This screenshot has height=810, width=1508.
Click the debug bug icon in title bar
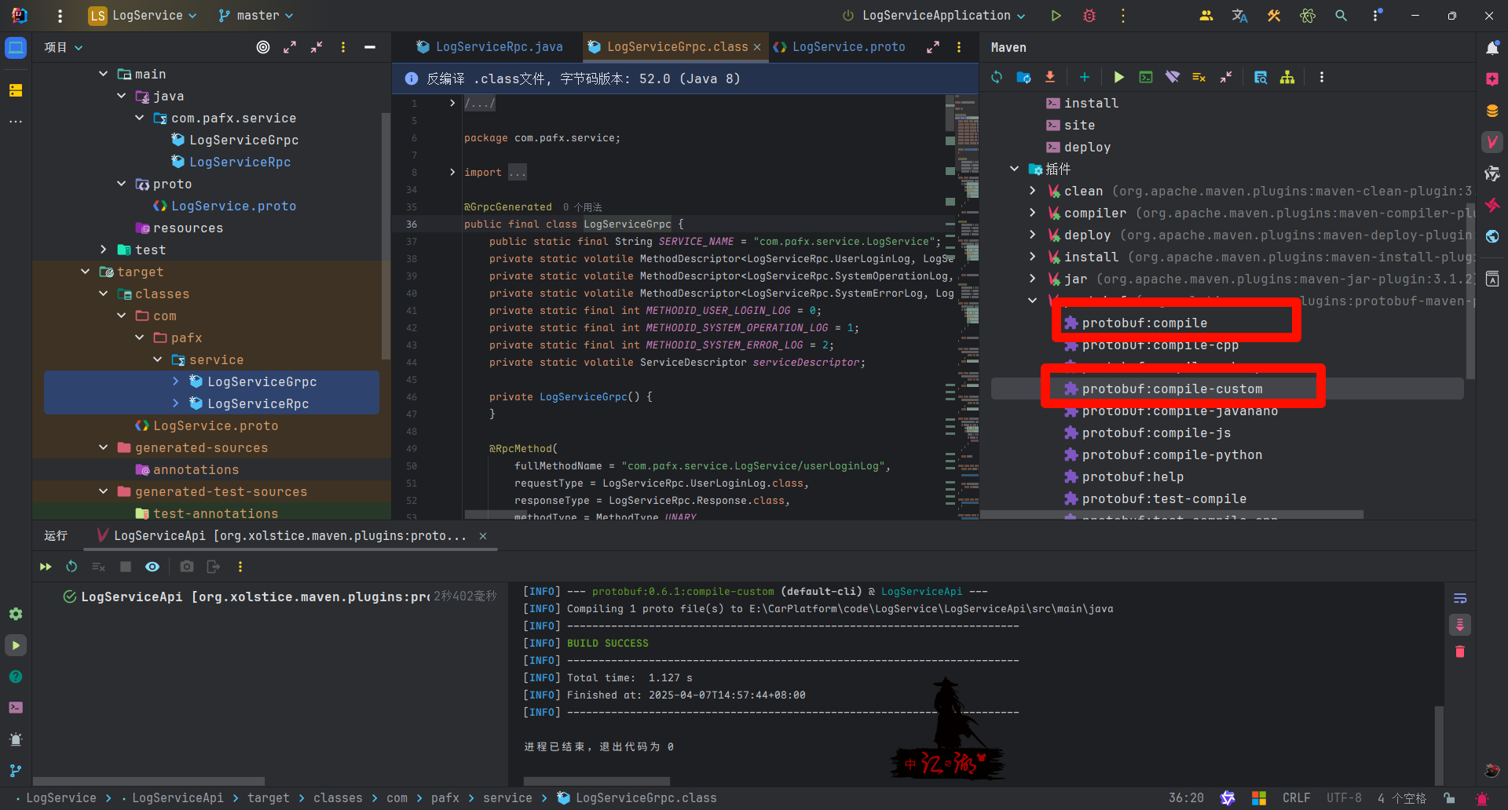click(x=1089, y=16)
